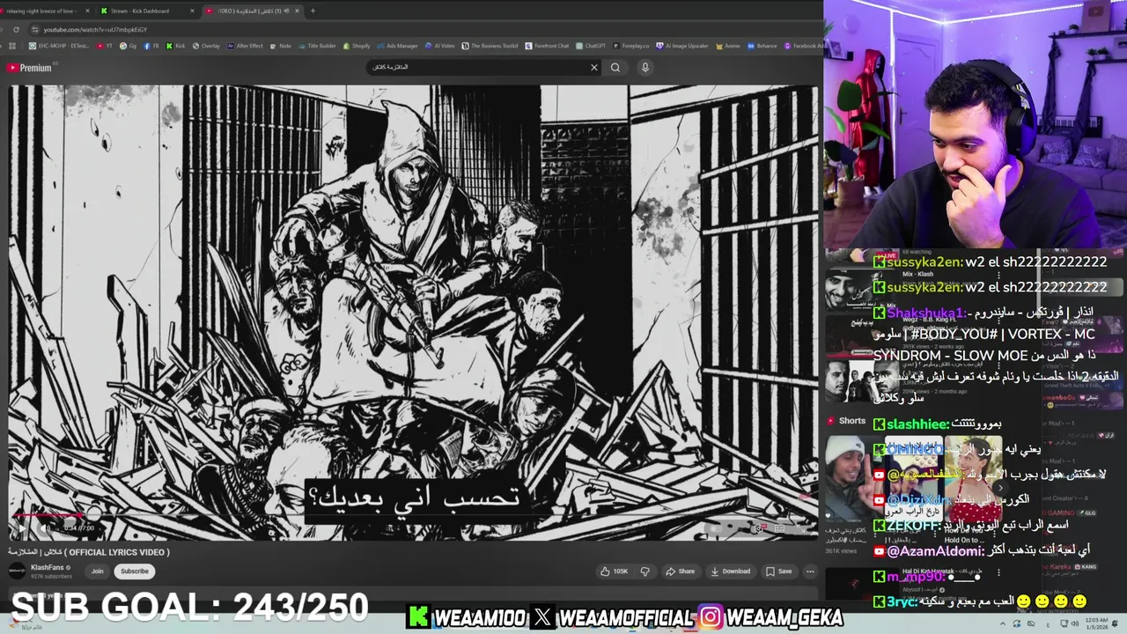Open the Forefront Chat bookmark
1127x634 pixels.
(548, 46)
